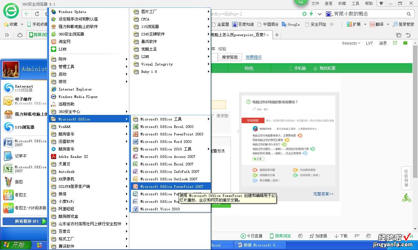This screenshot has height=250, width=418.
Task: Click the 开始 Start button
Action: tap(15, 245)
